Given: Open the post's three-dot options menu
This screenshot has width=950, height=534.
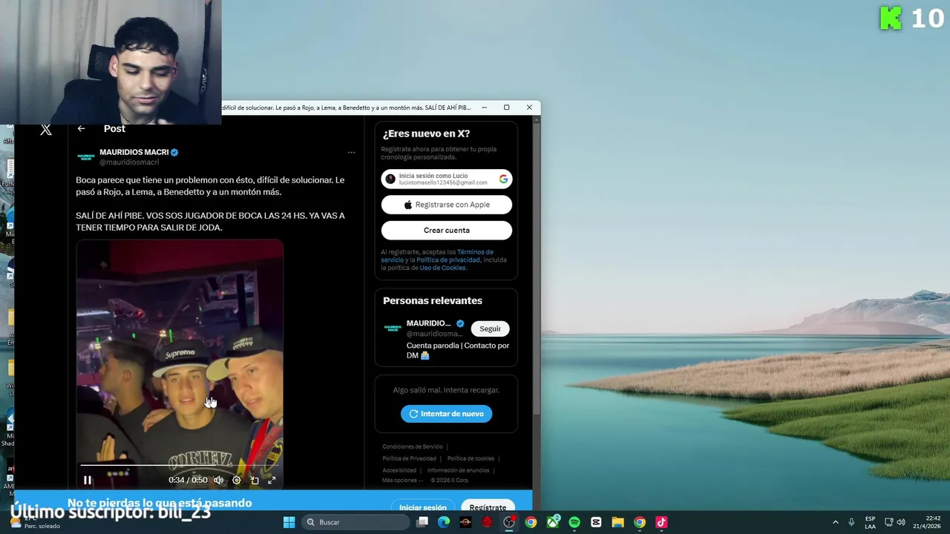Looking at the screenshot, I should pos(351,153).
